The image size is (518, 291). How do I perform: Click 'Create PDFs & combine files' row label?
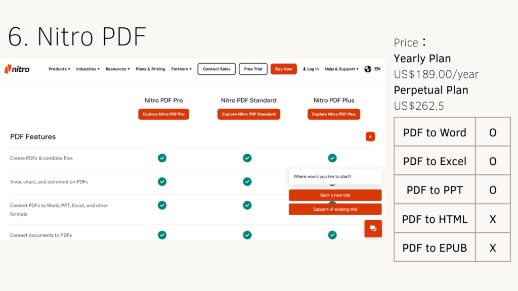41,158
